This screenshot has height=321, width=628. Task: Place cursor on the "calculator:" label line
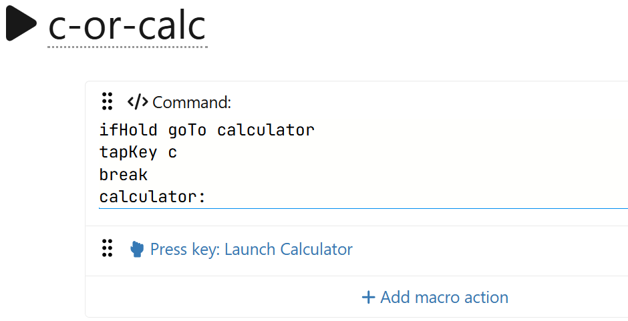[x=152, y=198]
